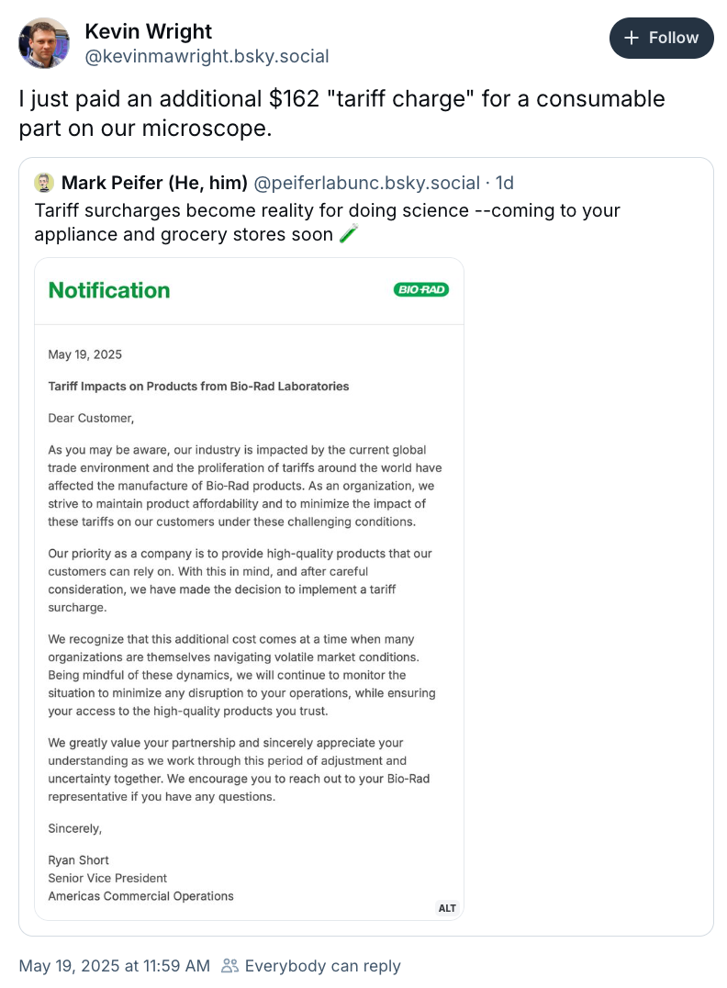Click the test tube emoji
This screenshot has height=988, width=727.
[347, 234]
